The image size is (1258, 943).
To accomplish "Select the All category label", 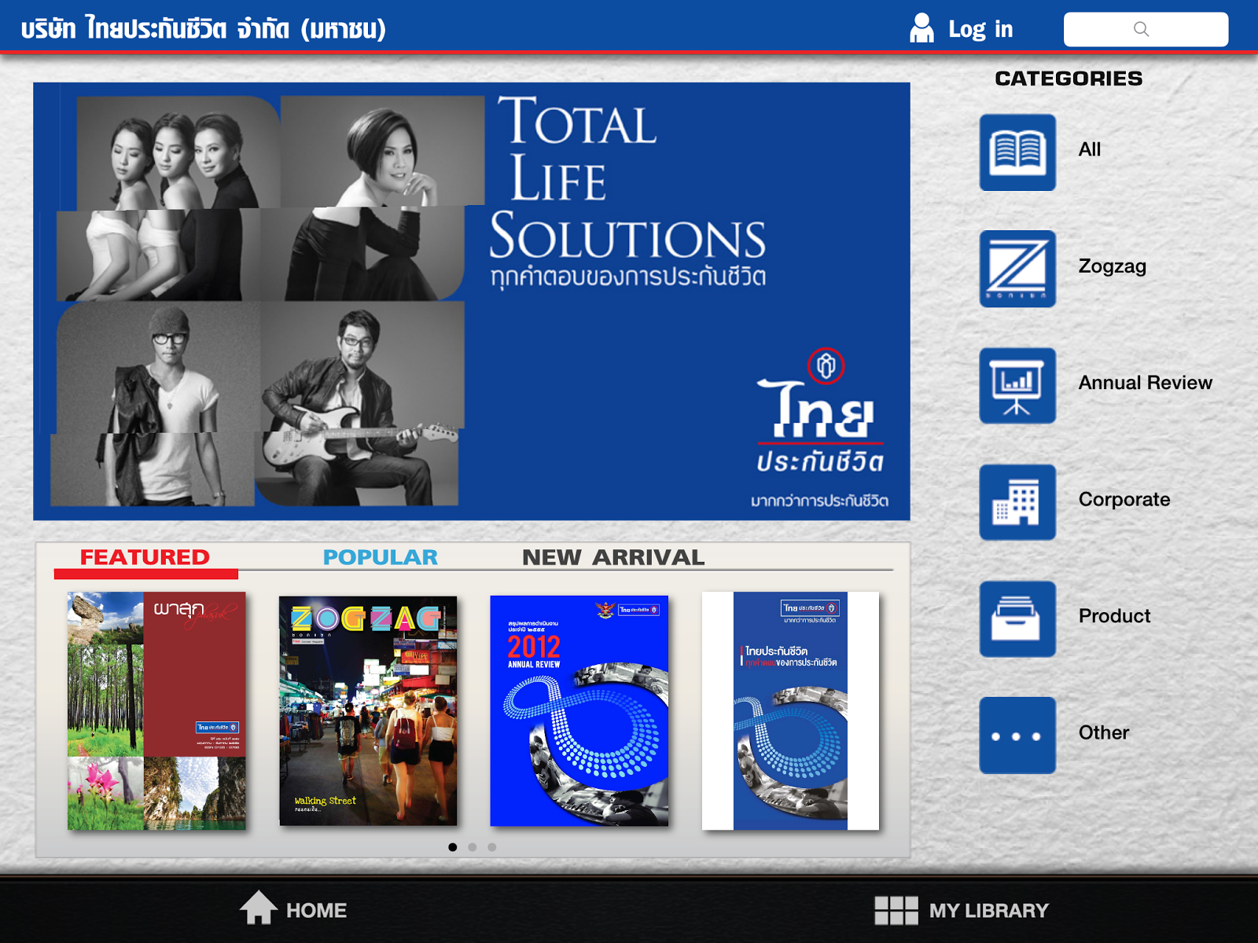I will pos(1090,149).
